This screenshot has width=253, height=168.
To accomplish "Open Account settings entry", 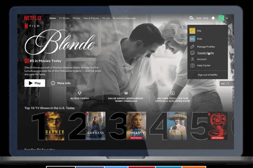I will [x=201, y=59].
